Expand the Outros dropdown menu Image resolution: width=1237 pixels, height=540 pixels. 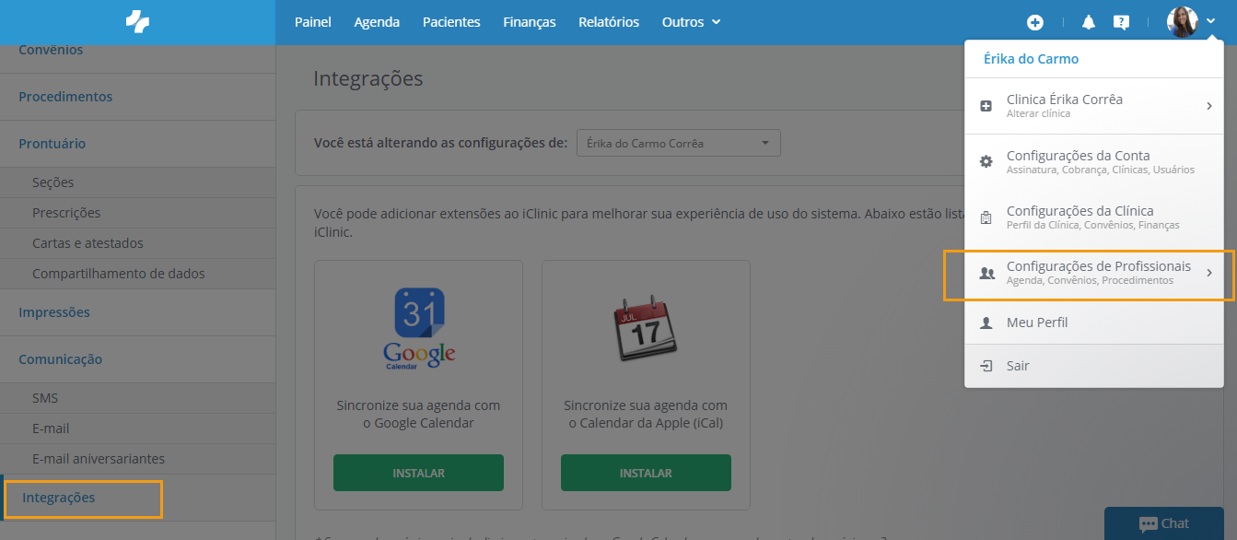click(691, 22)
